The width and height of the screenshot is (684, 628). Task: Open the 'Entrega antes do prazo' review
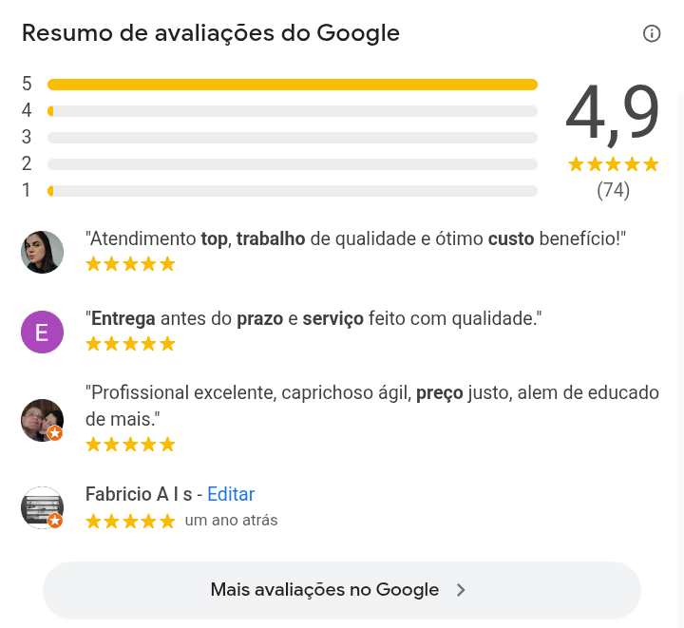click(x=313, y=319)
